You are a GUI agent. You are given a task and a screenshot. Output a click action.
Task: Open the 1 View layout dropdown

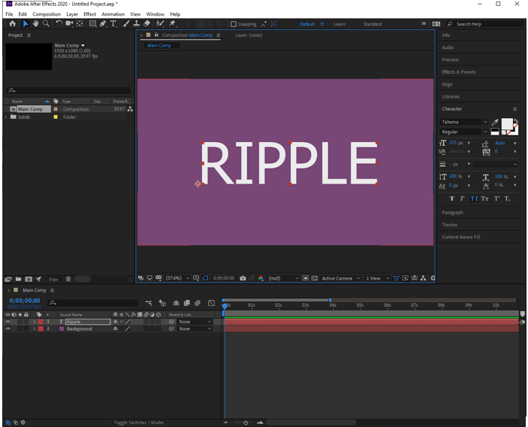pyautogui.click(x=378, y=278)
